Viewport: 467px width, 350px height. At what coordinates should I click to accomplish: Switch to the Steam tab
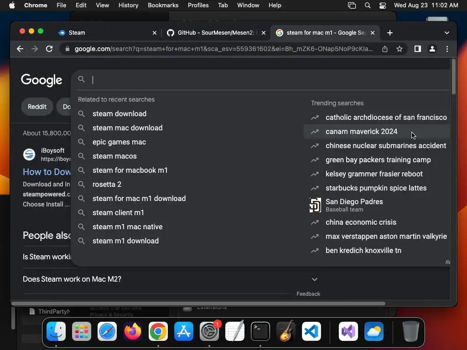tap(107, 33)
